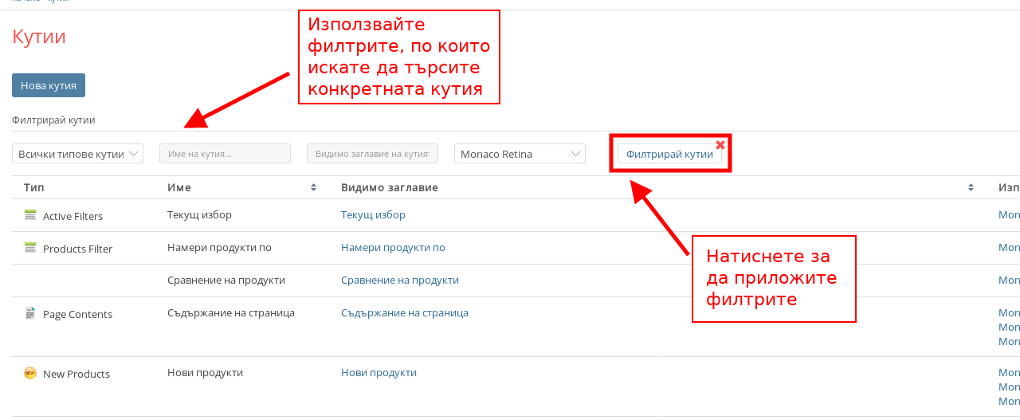Open the Всички типове кутии dropdown
The image size is (1020, 420).
click(x=77, y=154)
